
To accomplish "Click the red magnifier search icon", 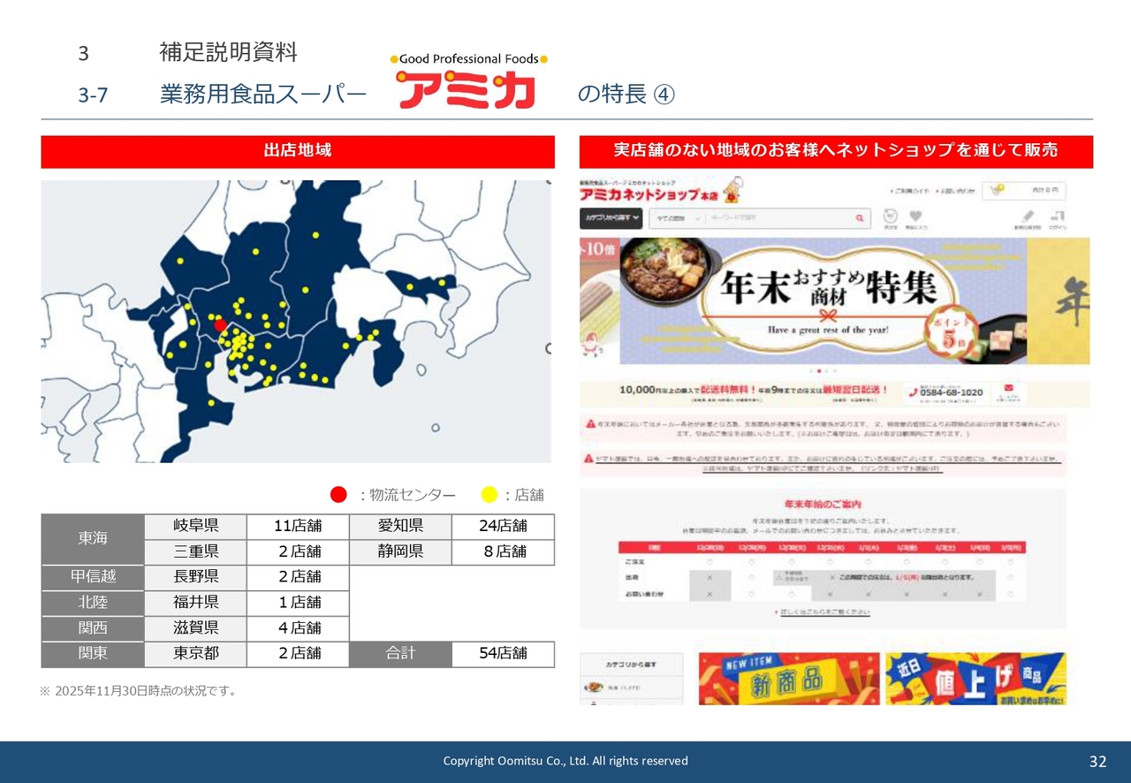I will pyautogui.click(x=859, y=218).
